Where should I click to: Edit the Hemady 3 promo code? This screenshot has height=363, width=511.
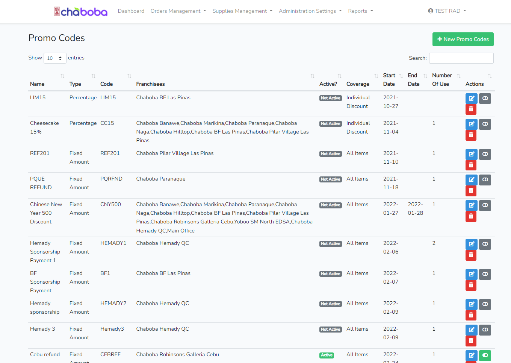[x=471, y=330]
